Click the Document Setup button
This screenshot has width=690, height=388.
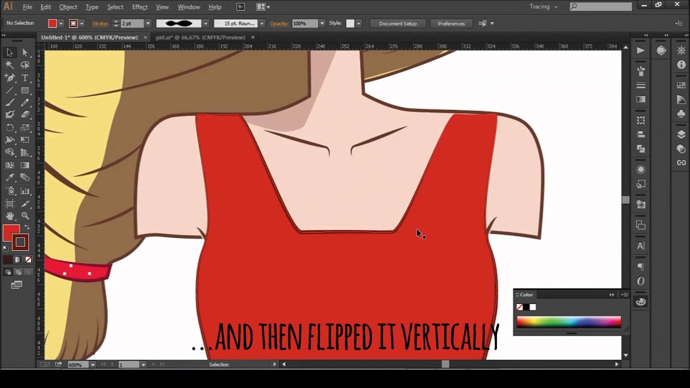(x=398, y=24)
